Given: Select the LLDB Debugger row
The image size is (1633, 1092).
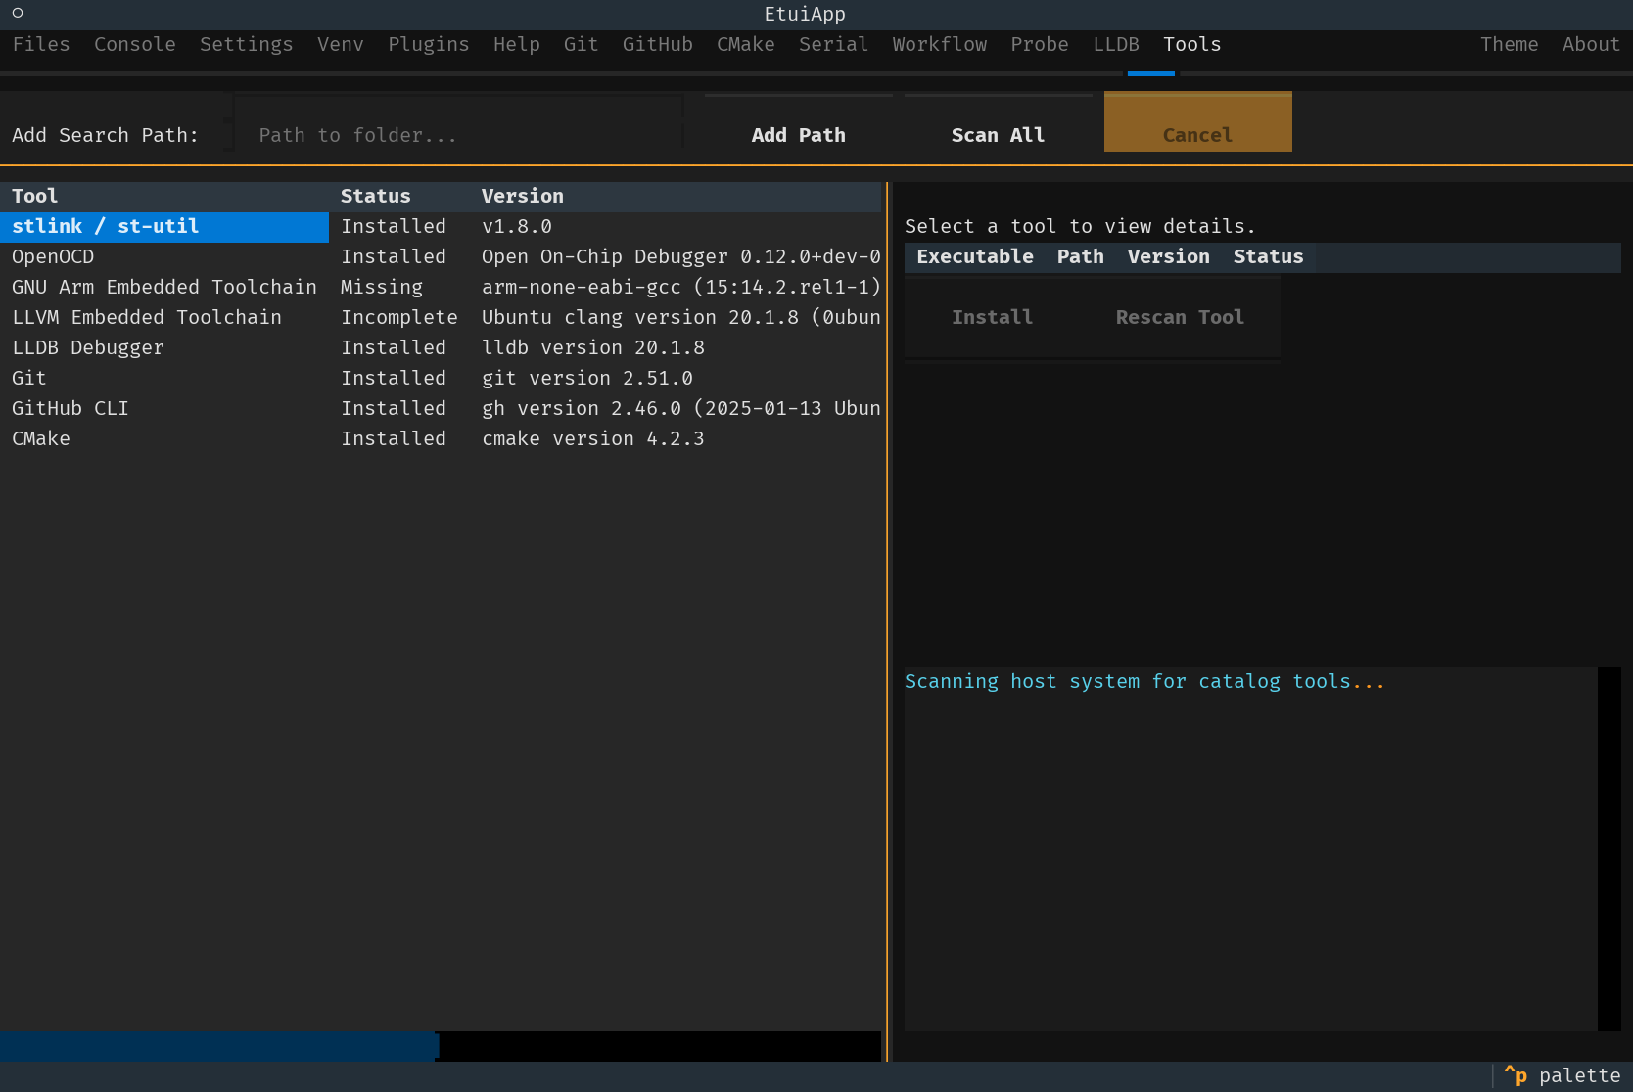Looking at the screenshot, I should [x=441, y=347].
